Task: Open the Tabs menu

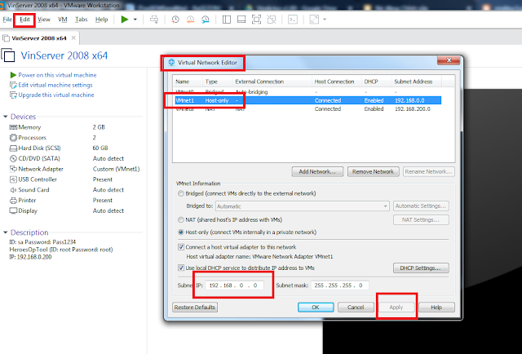Action: tap(82, 20)
